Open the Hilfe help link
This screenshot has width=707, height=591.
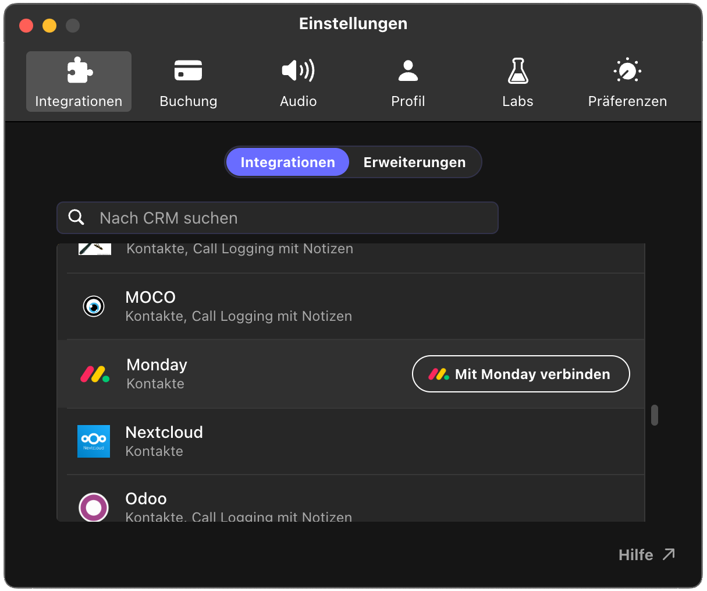click(646, 554)
